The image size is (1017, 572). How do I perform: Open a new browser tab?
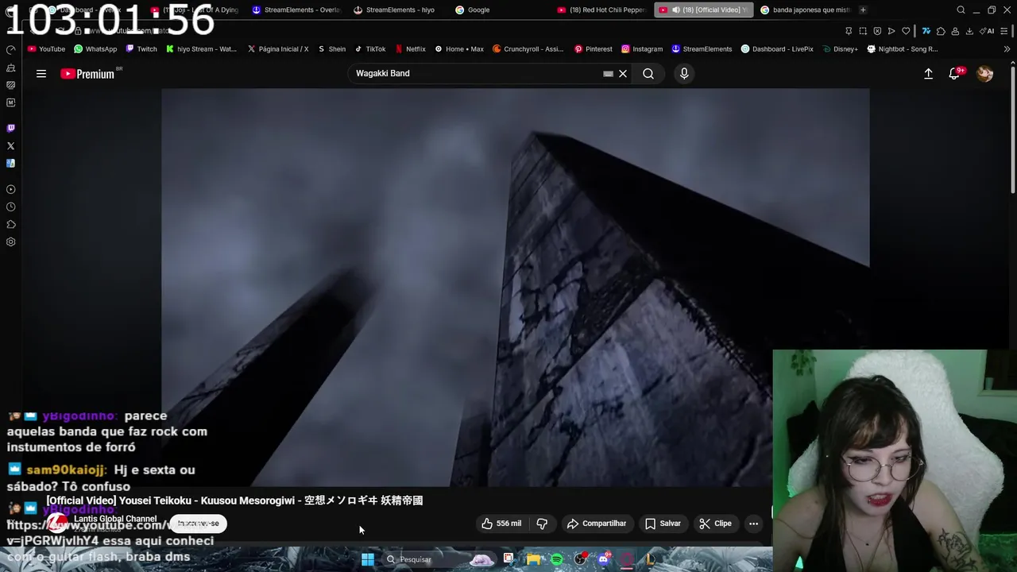tap(863, 10)
